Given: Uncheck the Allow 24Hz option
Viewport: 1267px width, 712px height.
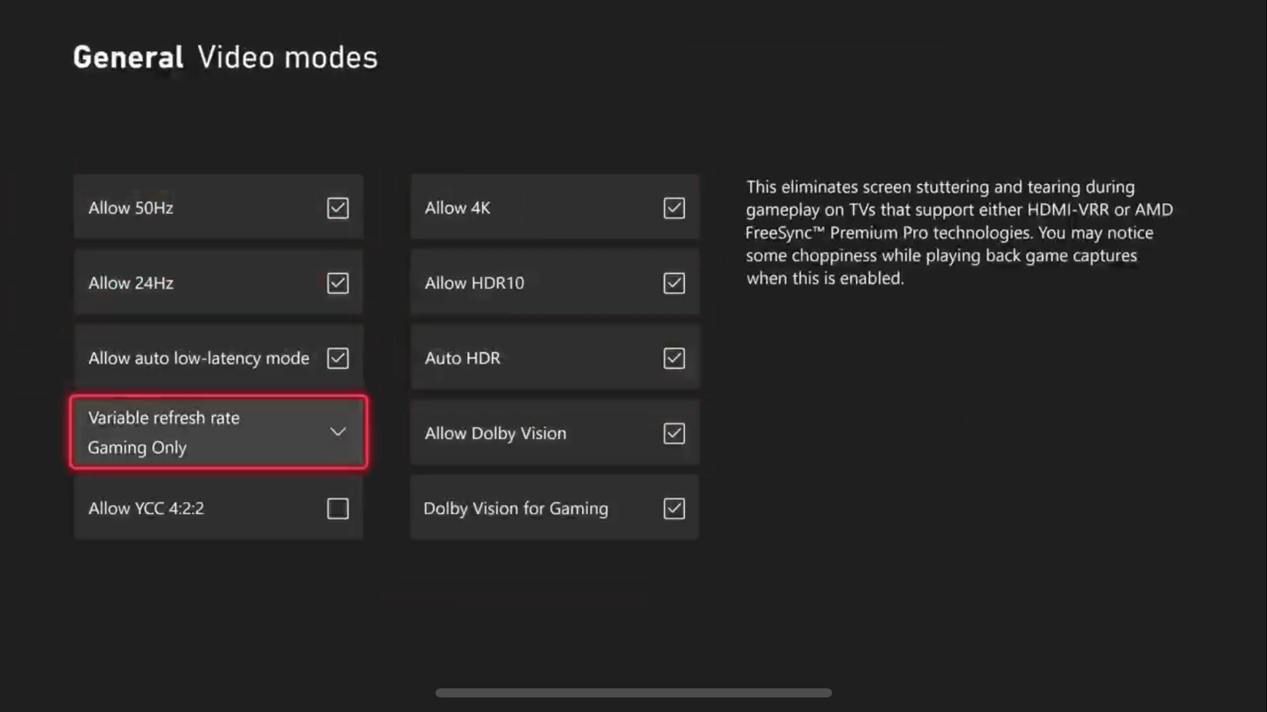Looking at the screenshot, I should click(x=338, y=282).
